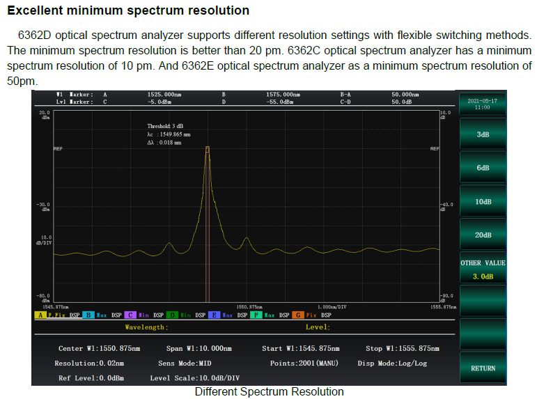Click the Level: field label
Viewport: 537px width, 399px height.
[318, 327]
